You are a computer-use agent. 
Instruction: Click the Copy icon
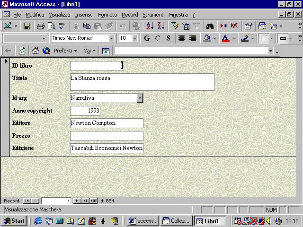click(x=87, y=26)
